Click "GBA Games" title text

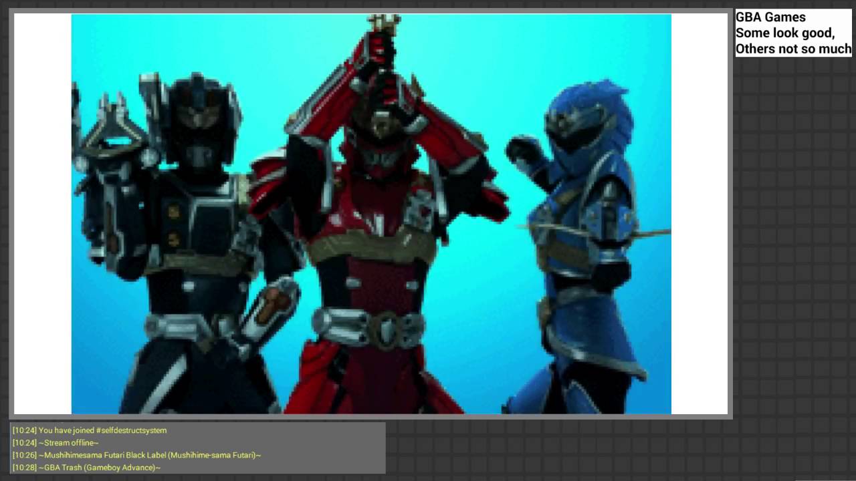[x=770, y=17]
